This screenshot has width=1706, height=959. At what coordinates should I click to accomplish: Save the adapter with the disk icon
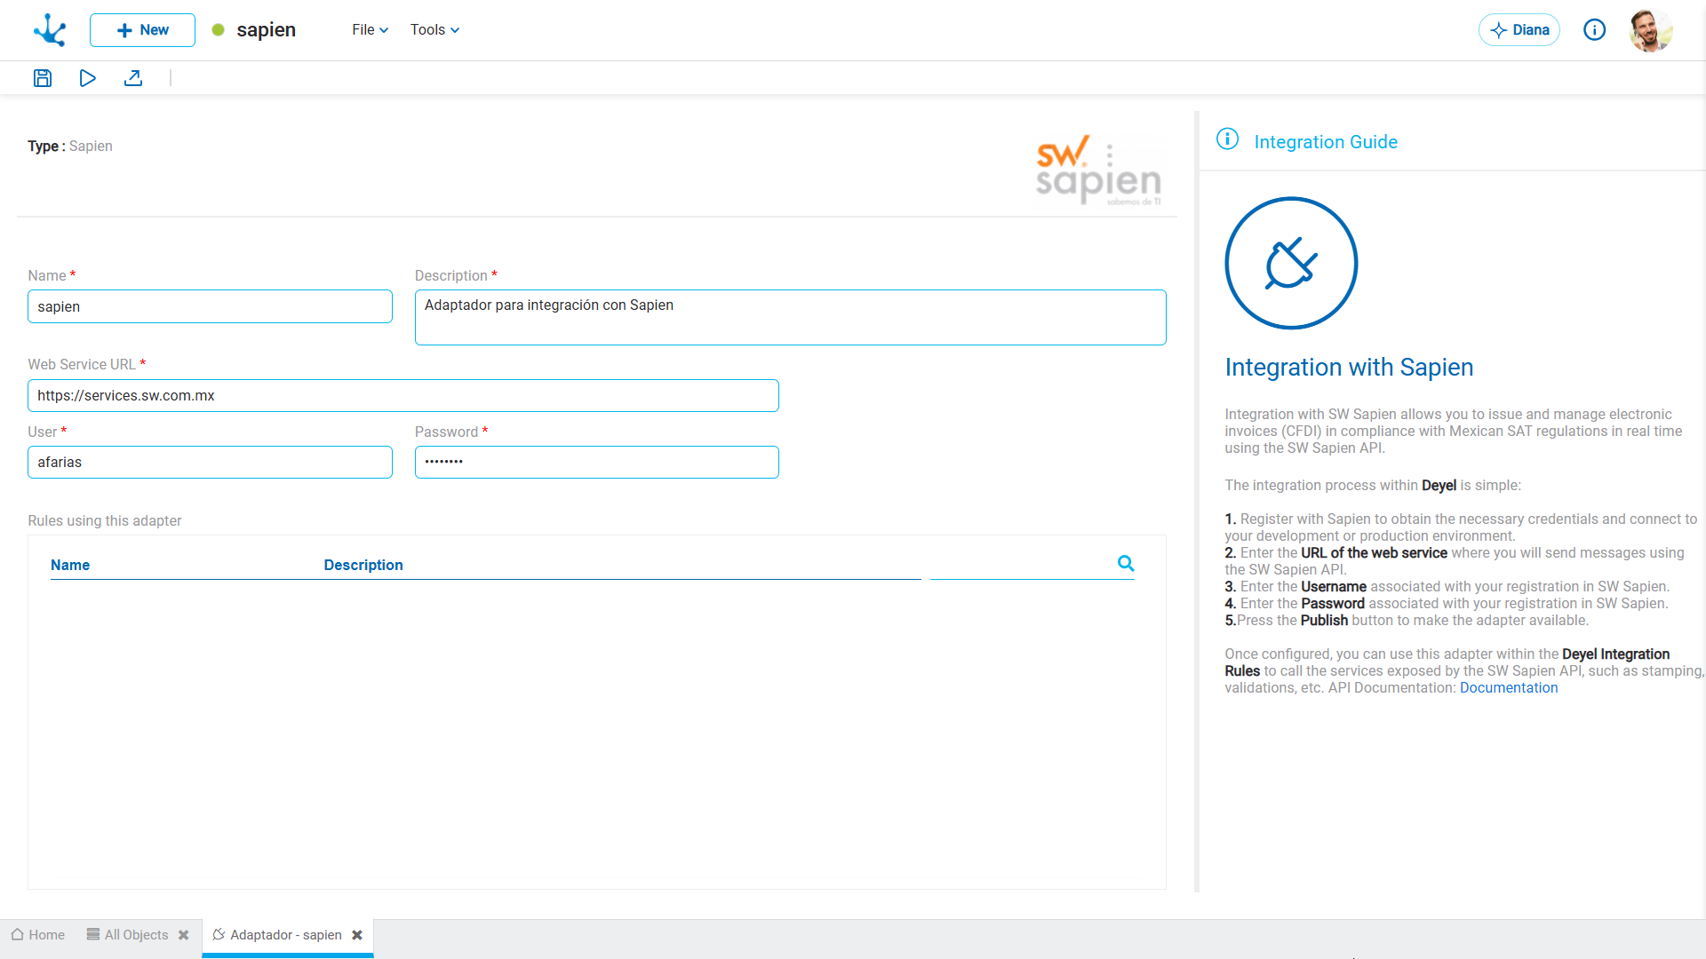click(43, 78)
